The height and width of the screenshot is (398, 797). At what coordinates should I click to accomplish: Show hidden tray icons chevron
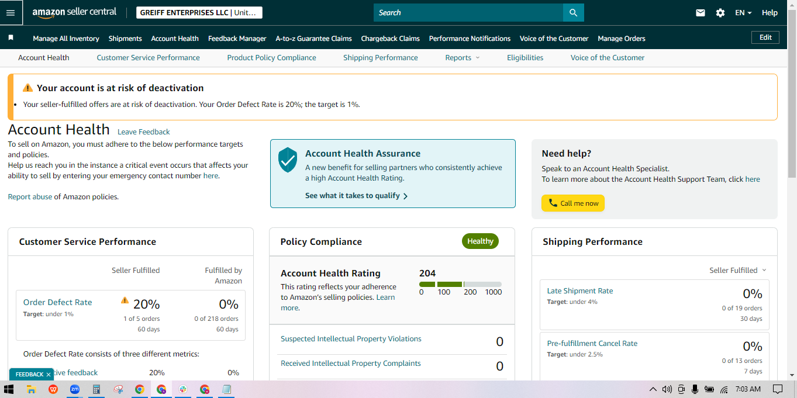pyautogui.click(x=653, y=389)
